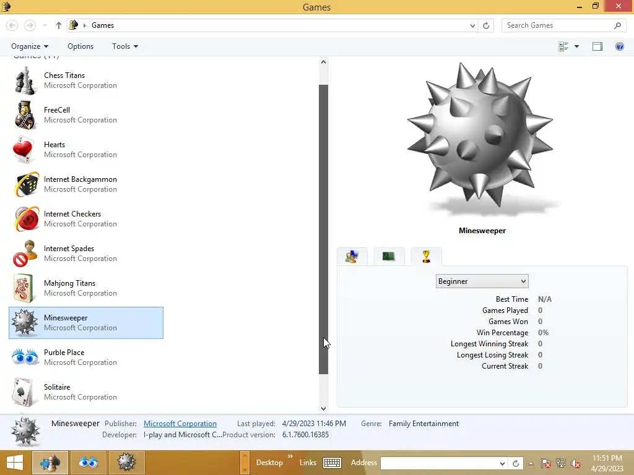Click the games list scrollbar thumb

(323, 229)
